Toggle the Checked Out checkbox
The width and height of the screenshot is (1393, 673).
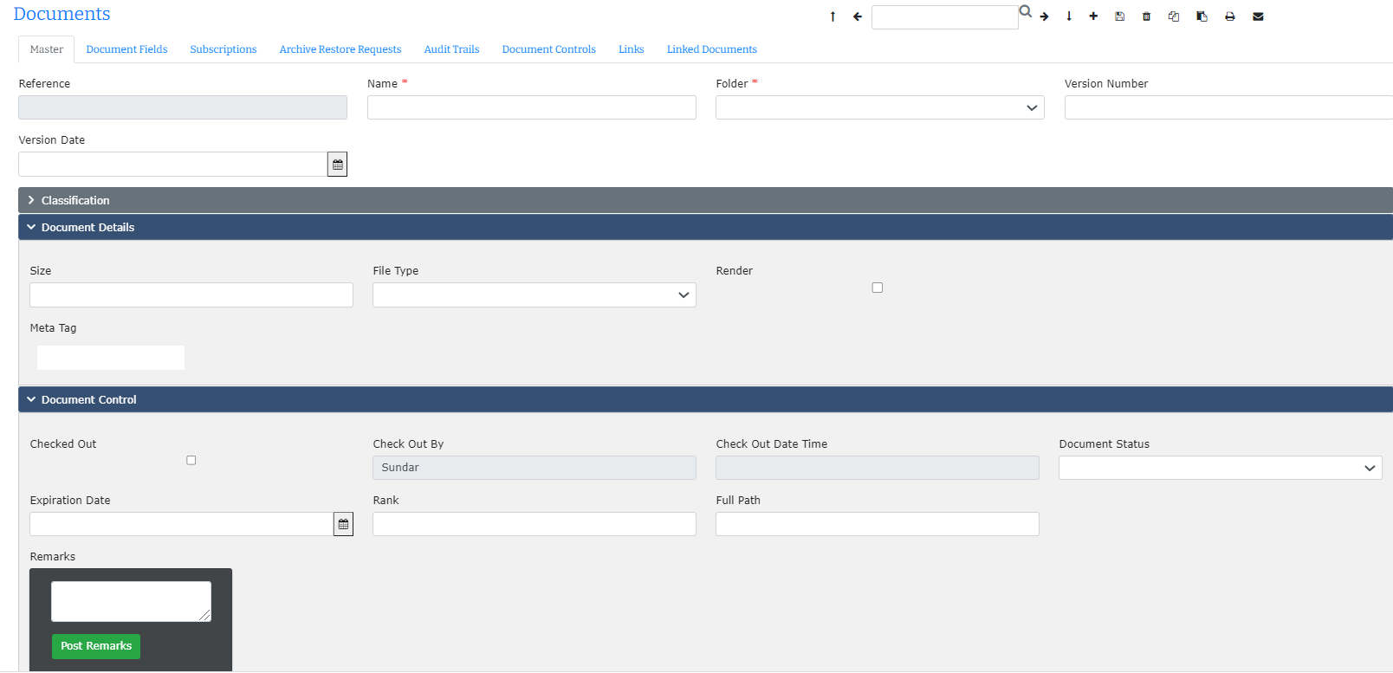click(191, 460)
